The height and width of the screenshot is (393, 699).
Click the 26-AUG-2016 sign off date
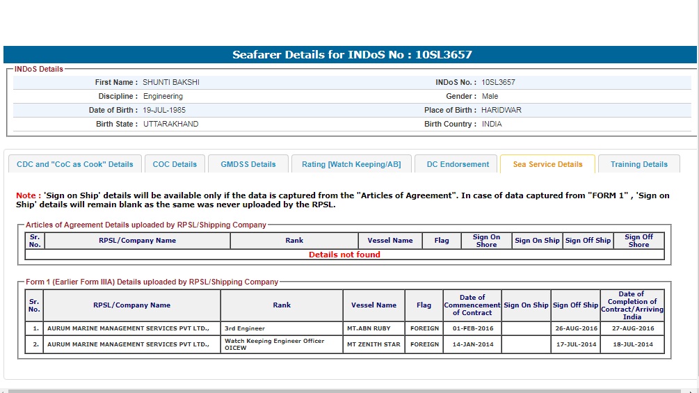pyautogui.click(x=575, y=328)
